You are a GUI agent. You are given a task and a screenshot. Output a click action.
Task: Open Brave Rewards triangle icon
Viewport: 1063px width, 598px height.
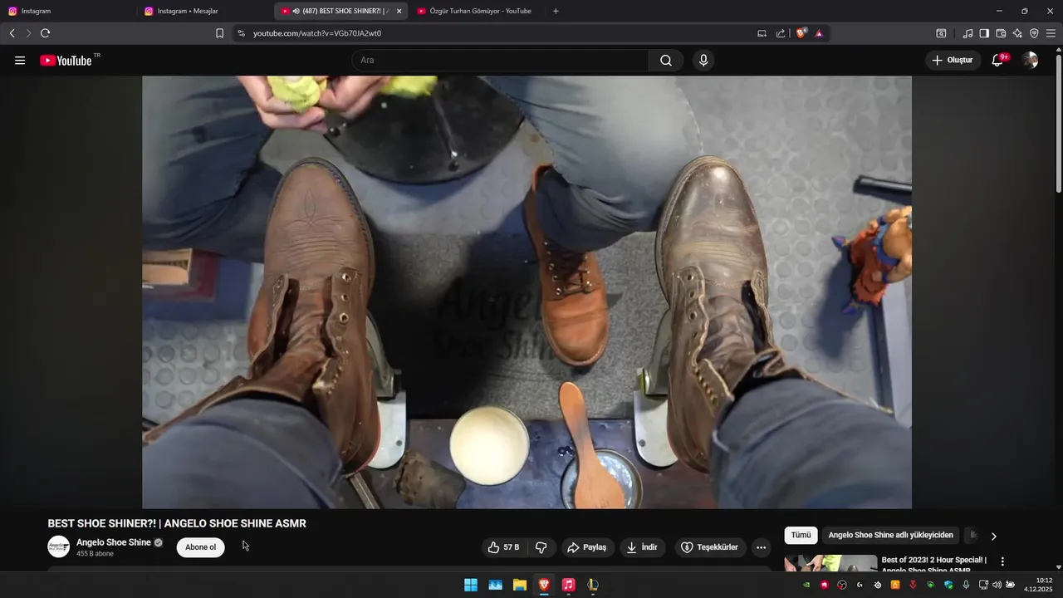pos(819,33)
